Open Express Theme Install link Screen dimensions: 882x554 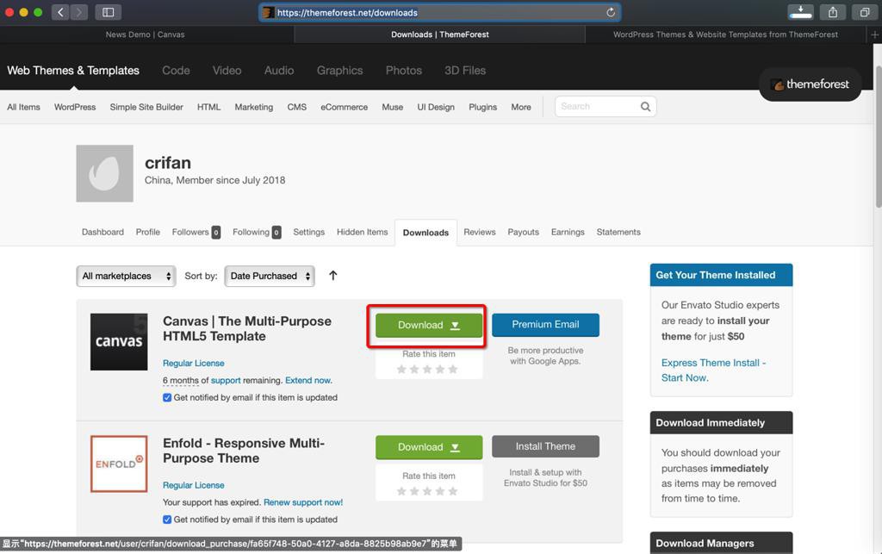click(x=713, y=370)
